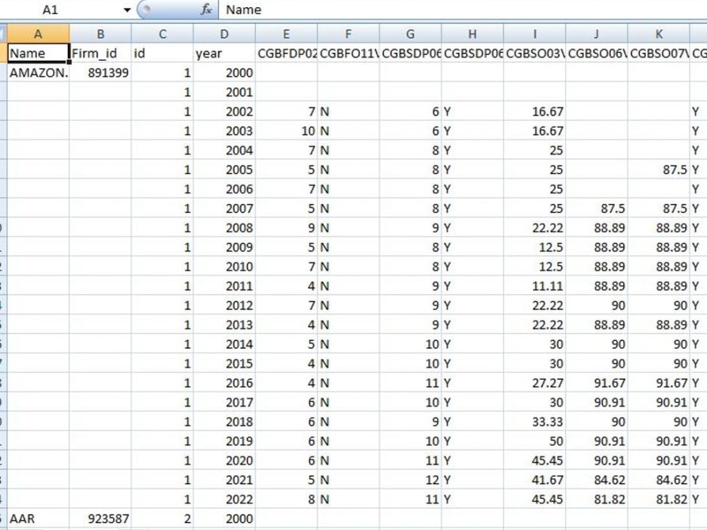Click the year 2014 cell
Screen dimensions: 707x530
tap(225, 344)
